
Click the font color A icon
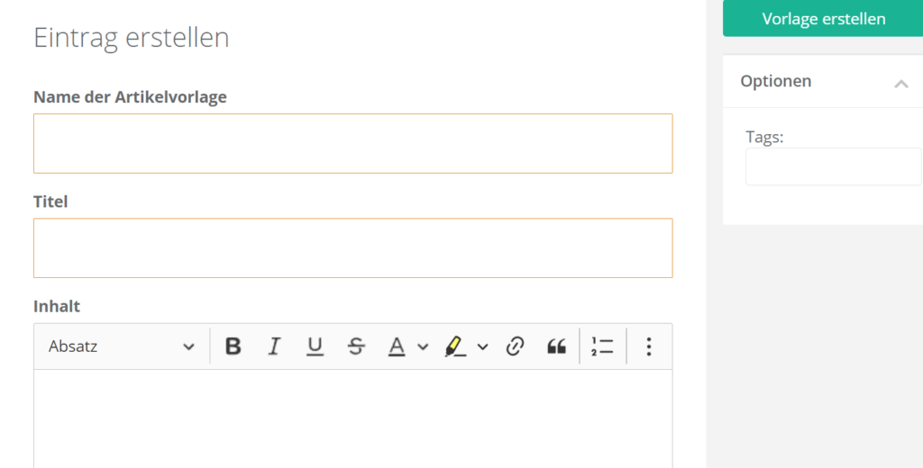pyautogui.click(x=397, y=346)
